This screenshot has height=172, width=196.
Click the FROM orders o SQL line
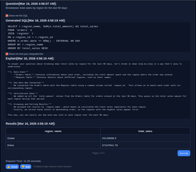click(x=20, y=30)
